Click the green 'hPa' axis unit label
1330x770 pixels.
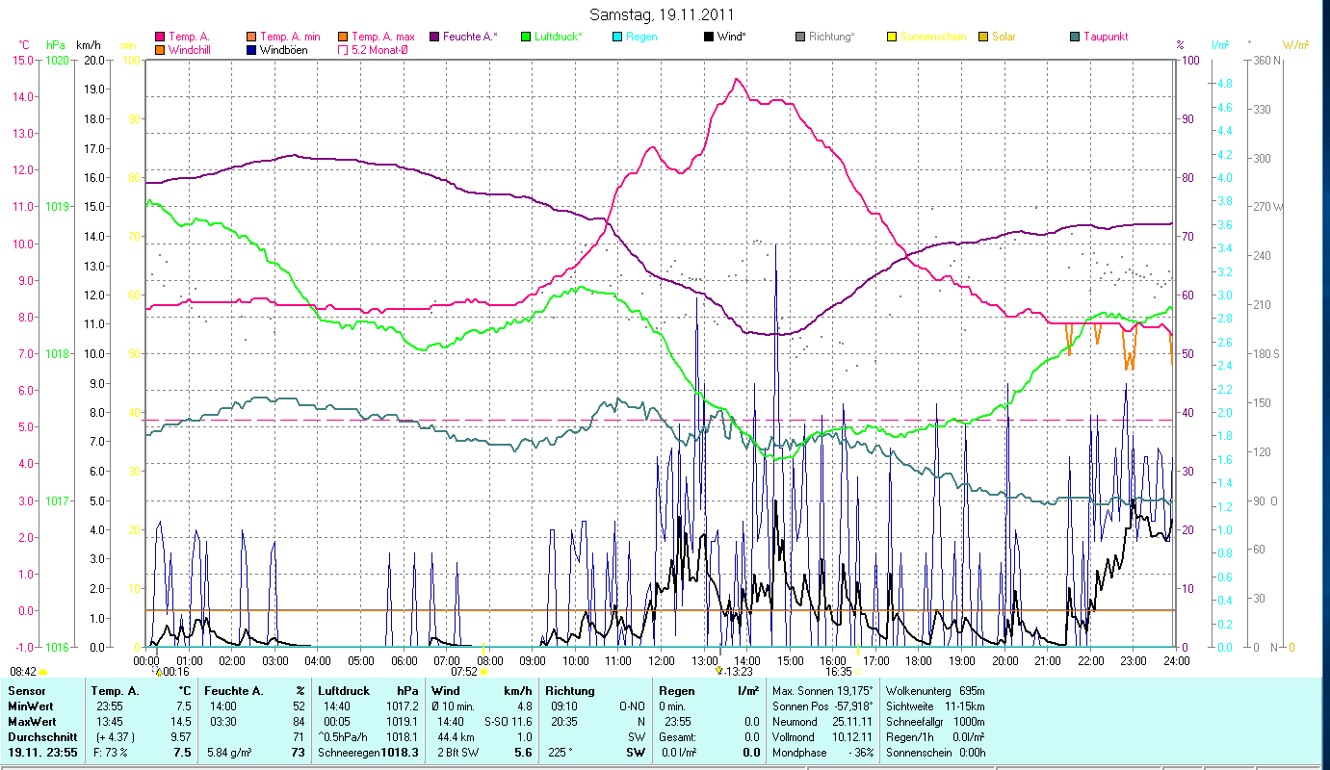pyautogui.click(x=56, y=45)
